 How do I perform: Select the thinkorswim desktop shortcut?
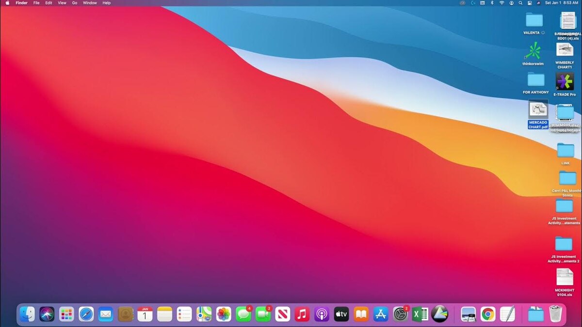click(x=533, y=54)
